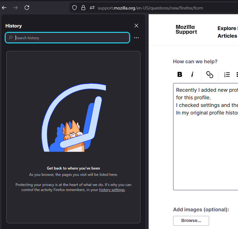Click the address bar URL

point(150,8)
